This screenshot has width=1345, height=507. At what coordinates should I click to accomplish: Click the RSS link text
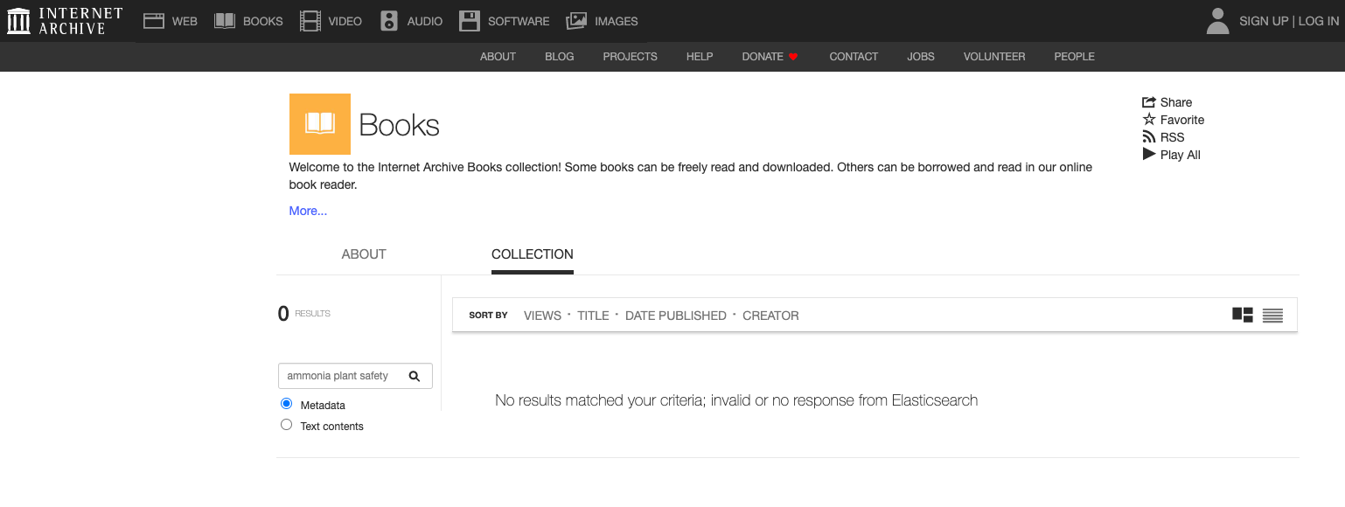point(1173,137)
